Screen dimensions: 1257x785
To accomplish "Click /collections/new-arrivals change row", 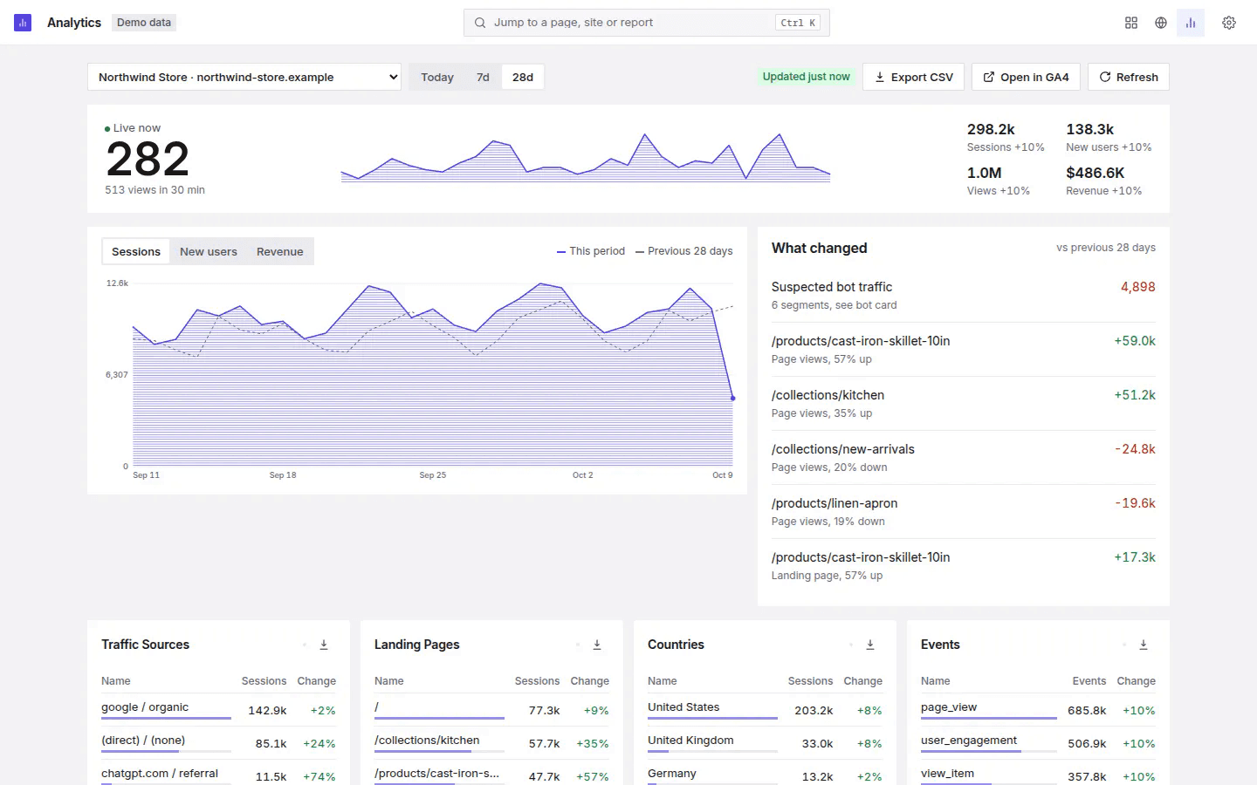I will tap(964, 457).
